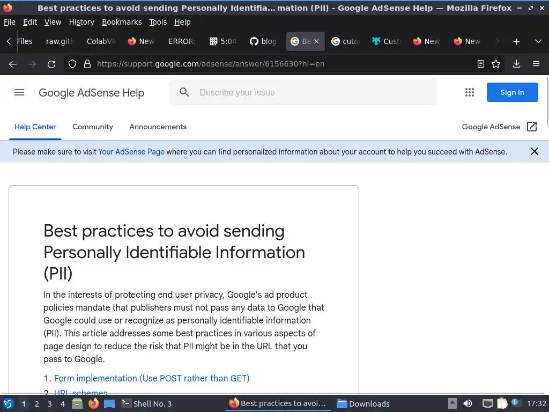Close the active AdSense Help tab
This screenshot has height=412, width=549.
(x=316, y=41)
